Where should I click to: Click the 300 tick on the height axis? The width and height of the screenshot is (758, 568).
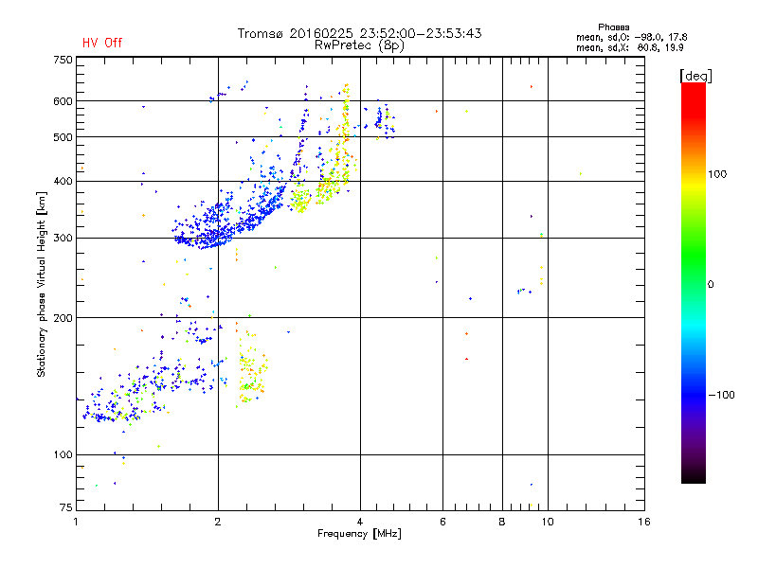[x=63, y=238]
